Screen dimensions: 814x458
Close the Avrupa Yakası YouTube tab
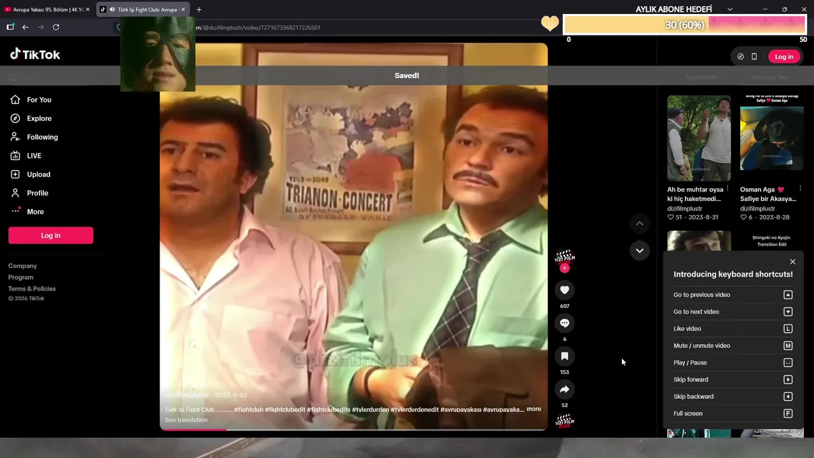pyautogui.click(x=88, y=10)
